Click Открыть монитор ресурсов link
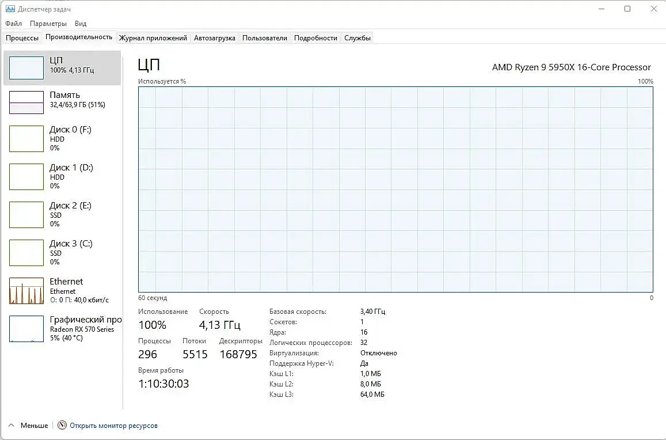The height and width of the screenshot is (440, 666). point(113,426)
